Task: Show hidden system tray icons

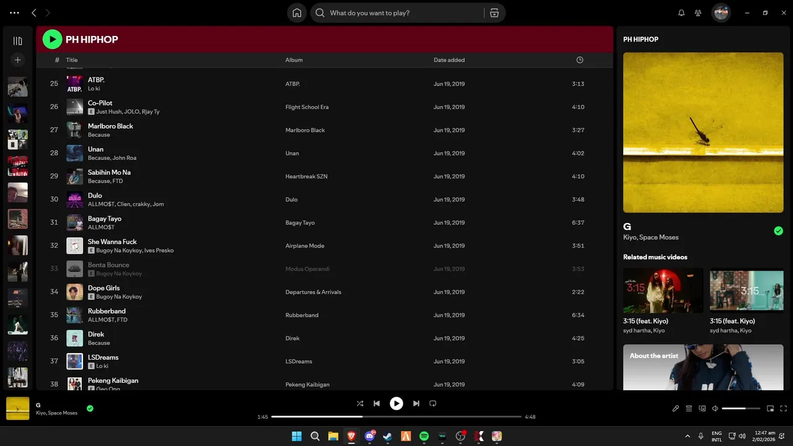Action: click(x=687, y=436)
